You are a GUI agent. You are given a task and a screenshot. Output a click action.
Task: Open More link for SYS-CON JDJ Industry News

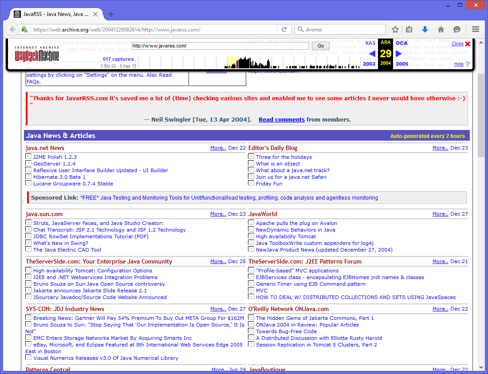tap(218, 309)
